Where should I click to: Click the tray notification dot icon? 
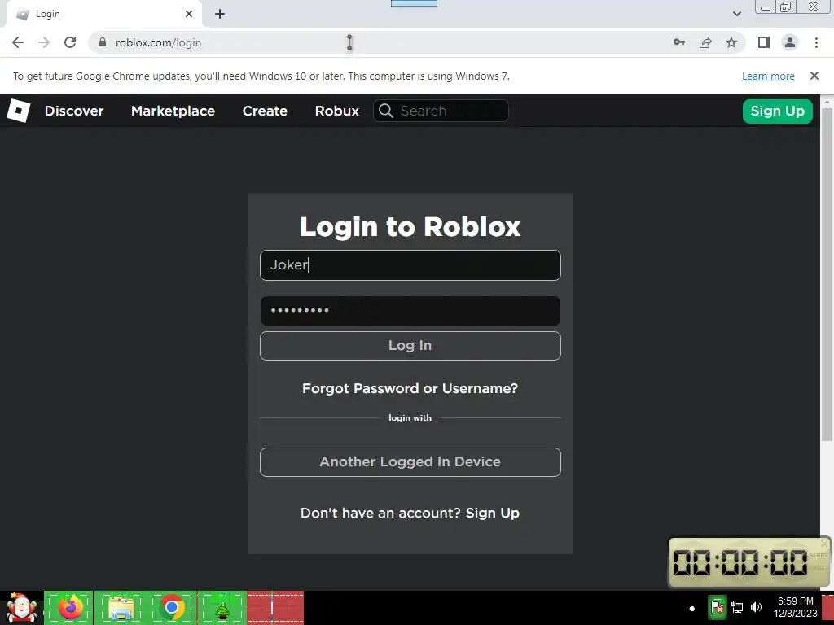click(692, 609)
